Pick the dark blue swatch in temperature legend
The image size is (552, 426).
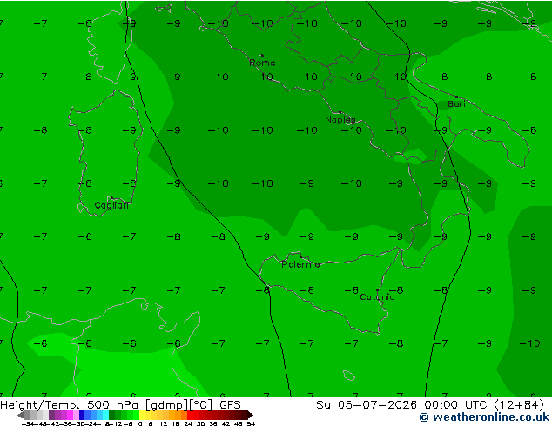coord(82,415)
